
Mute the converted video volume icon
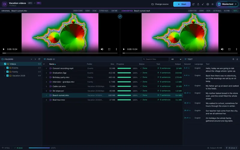click(x=222, y=49)
